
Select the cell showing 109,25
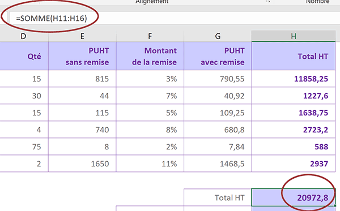pyautogui.click(x=218, y=113)
